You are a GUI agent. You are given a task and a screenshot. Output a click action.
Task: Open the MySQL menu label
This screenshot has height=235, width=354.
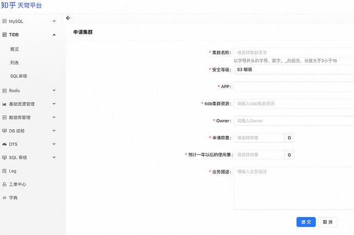[16, 21]
